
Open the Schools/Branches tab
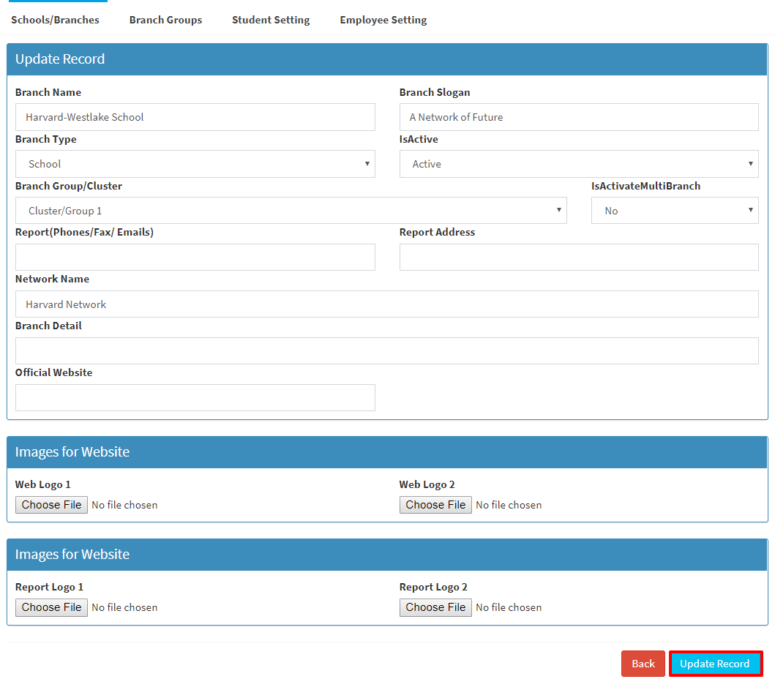point(55,20)
